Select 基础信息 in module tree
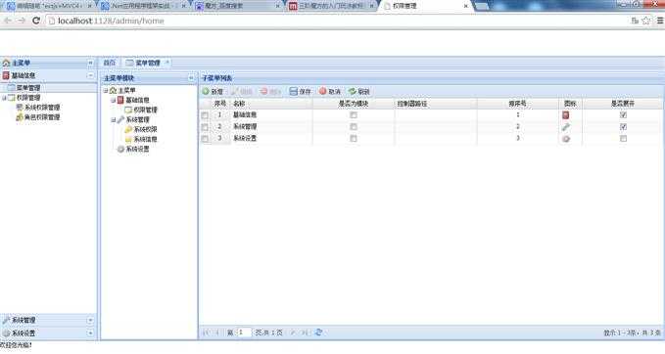Screen dimensions: 665x354 click(137, 101)
